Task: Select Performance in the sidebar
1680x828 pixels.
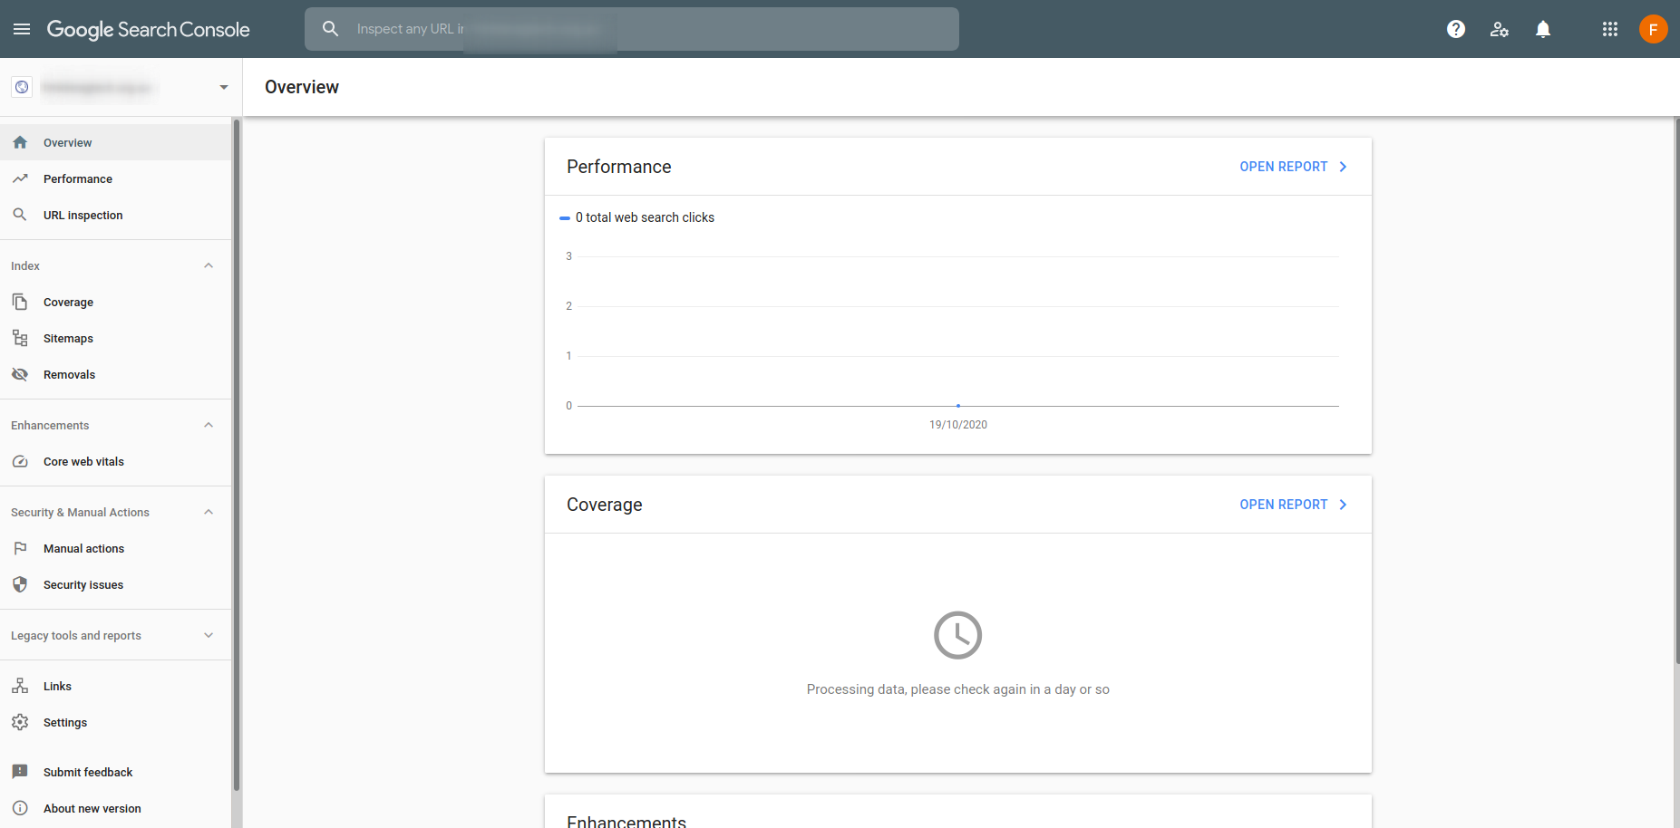Action: tap(116, 178)
